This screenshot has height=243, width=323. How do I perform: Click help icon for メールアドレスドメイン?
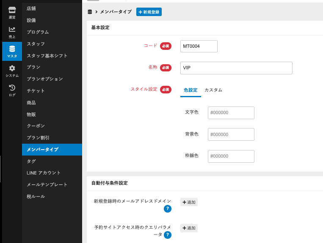tap(168, 209)
